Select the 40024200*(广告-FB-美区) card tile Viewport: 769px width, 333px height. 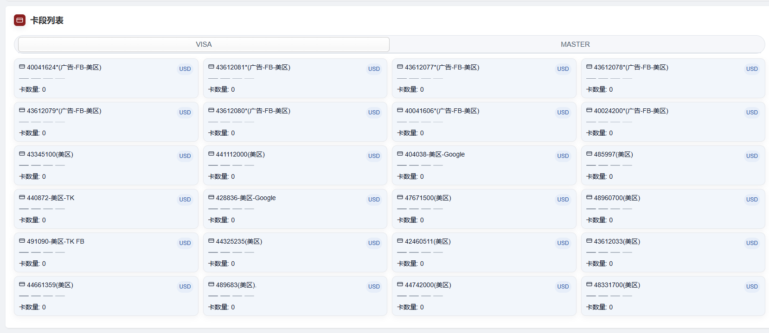[673, 122]
